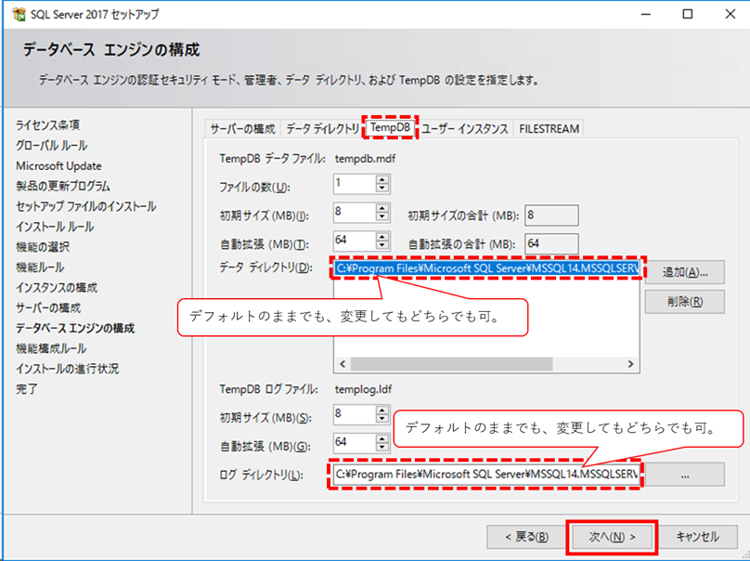
Task: Click the インストール ルール step
Action: [x=55, y=227]
